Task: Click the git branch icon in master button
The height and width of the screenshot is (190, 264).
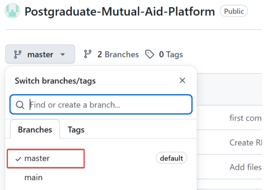Action: tap(17, 54)
